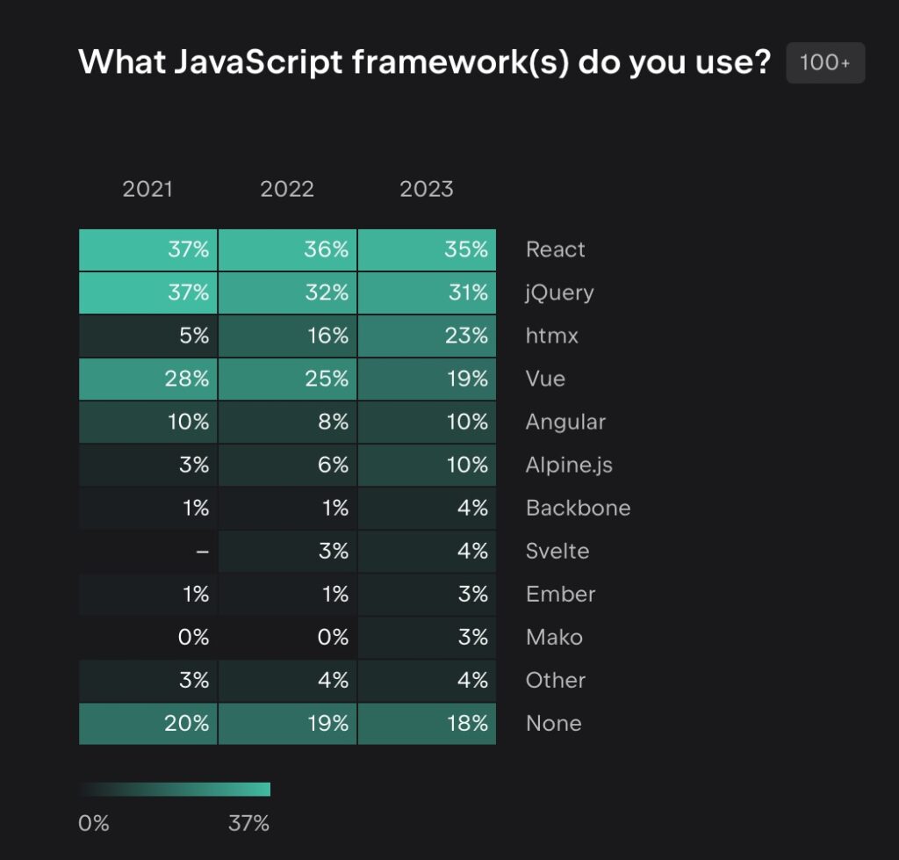Select Svelte's 3% cell for 2022
899x860 pixels.
[x=287, y=551]
